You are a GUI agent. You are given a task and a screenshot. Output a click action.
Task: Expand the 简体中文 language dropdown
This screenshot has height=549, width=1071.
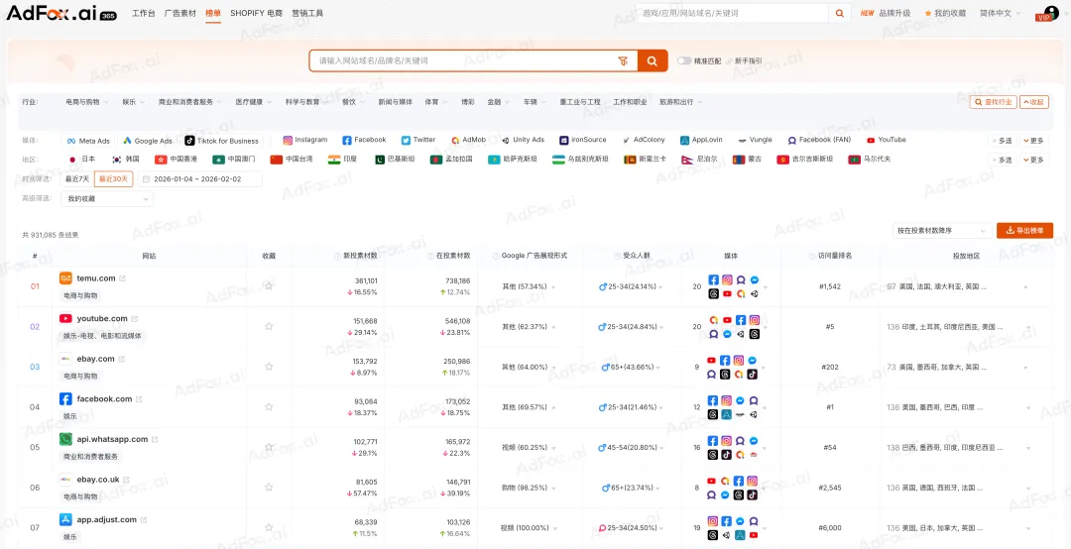[x=1001, y=13]
